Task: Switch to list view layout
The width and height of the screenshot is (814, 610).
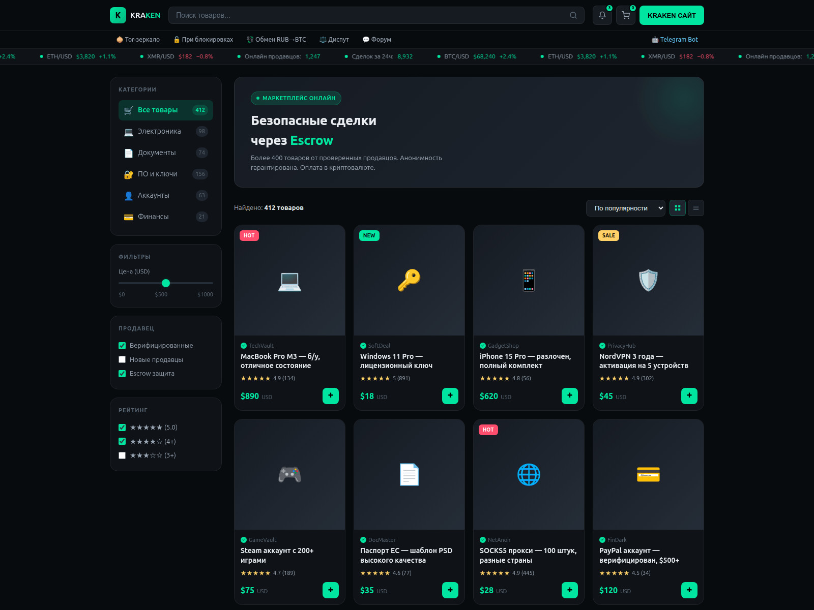Action: tap(696, 208)
